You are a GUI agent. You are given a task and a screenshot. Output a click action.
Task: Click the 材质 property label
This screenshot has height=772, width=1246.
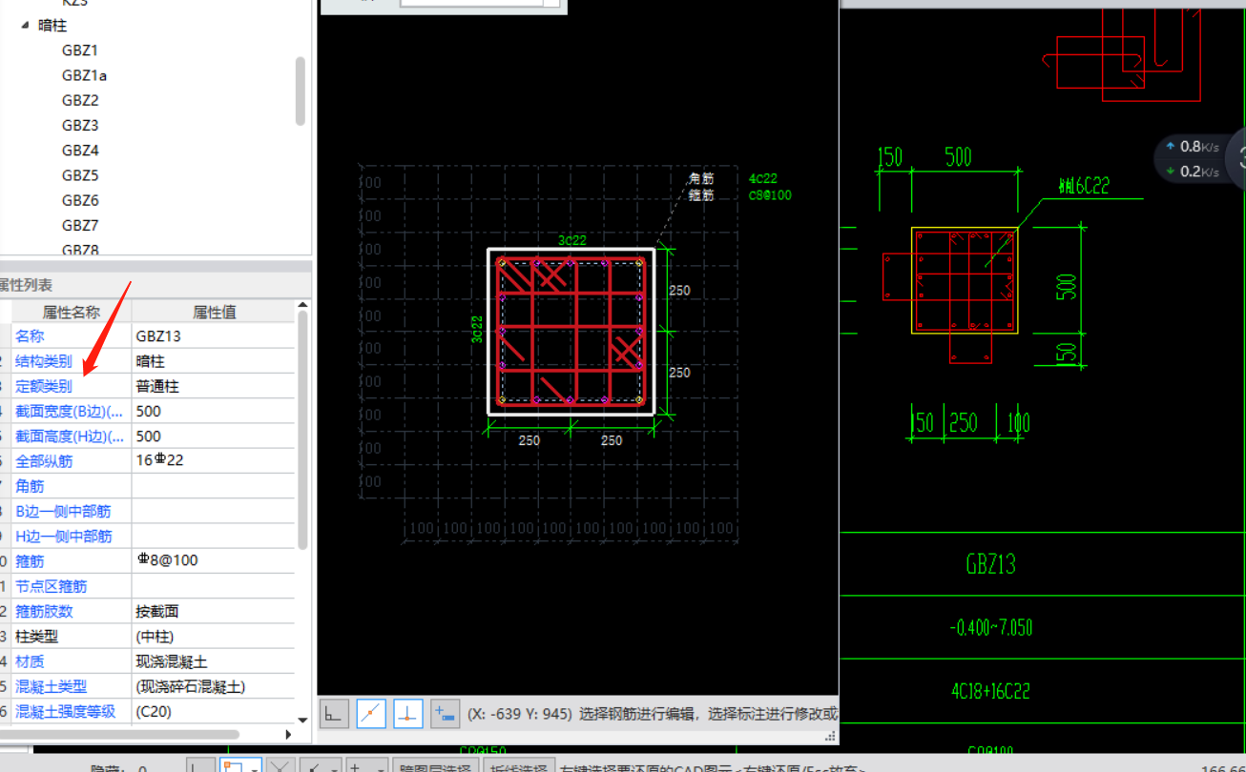30,660
